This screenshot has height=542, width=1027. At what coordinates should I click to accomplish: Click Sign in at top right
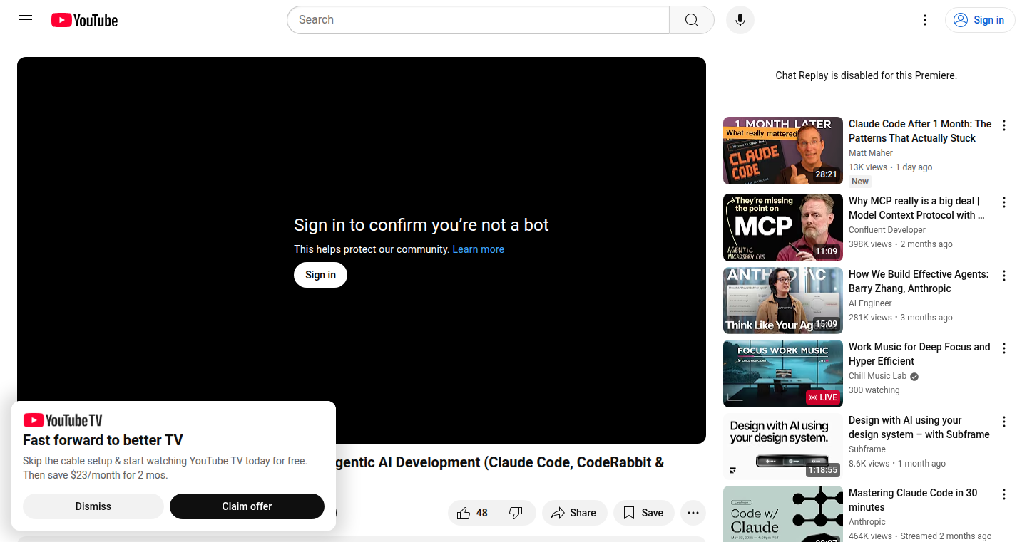(x=980, y=20)
